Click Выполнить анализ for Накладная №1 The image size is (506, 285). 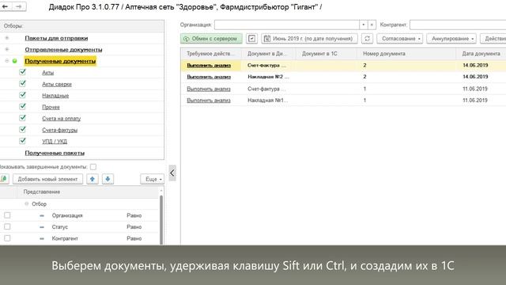pos(209,101)
